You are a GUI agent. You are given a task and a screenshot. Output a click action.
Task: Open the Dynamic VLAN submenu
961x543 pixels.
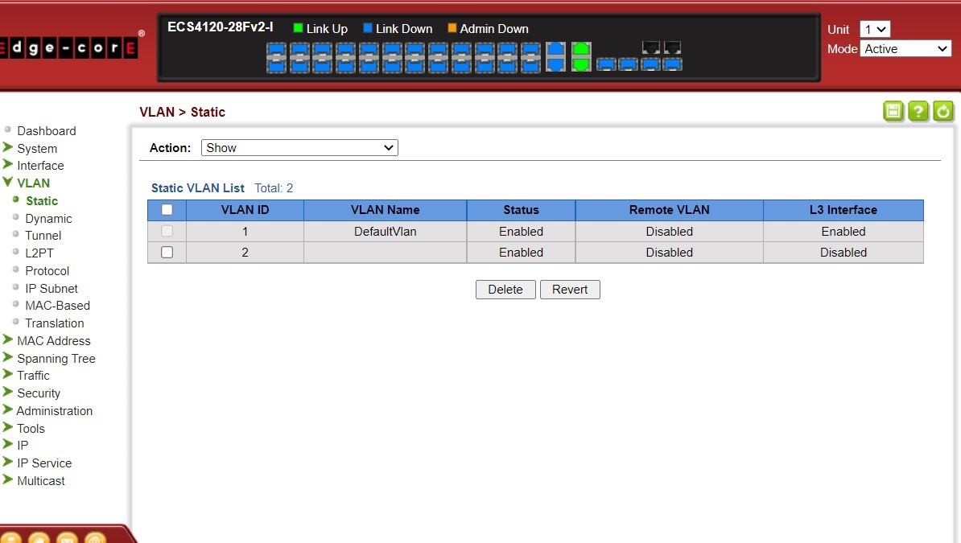[48, 219]
